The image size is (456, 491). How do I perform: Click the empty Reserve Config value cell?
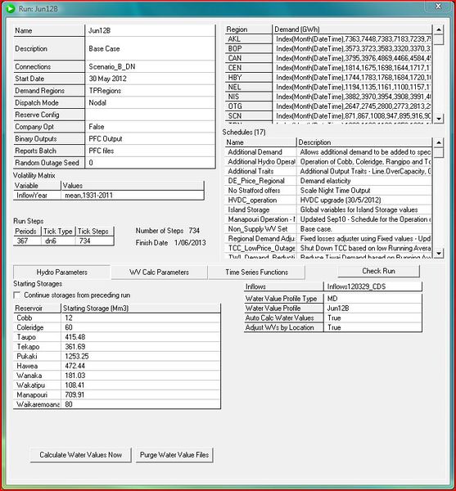pyautogui.click(x=150, y=115)
